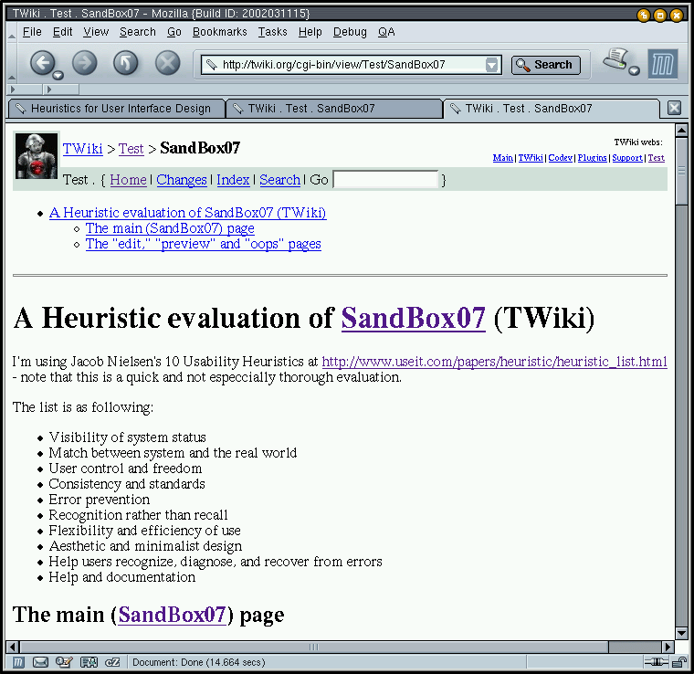This screenshot has height=674, width=694.
Task: Select the active rightmost SandBox07 tab
Action: 552,109
